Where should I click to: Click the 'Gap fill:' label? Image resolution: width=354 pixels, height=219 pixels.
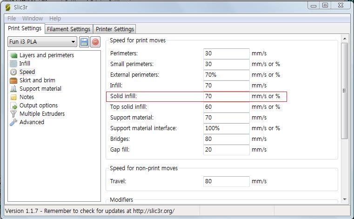click(x=120, y=150)
